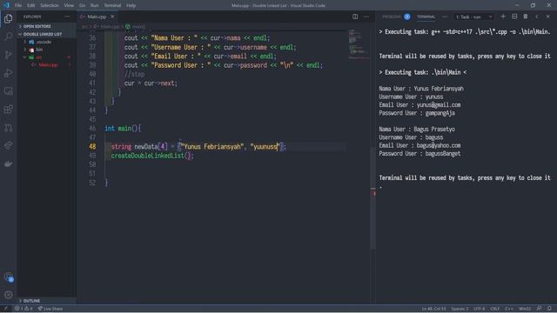The width and height of the screenshot is (557, 313).
Task: Click the line and column status entry
Action: 433,309
